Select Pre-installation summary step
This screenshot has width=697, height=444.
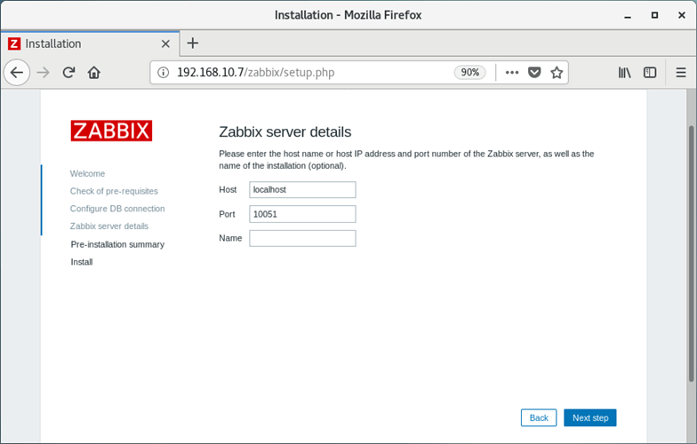pyautogui.click(x=117, y=244)
